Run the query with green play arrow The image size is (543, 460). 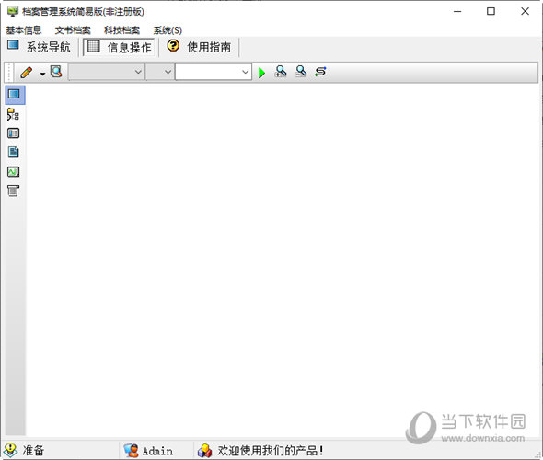(261, 73)
